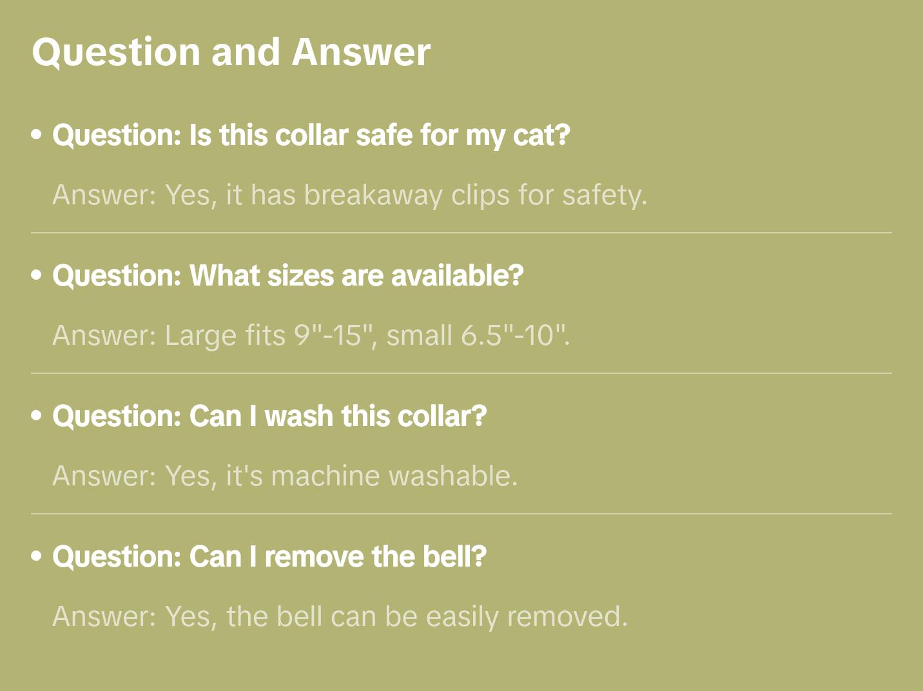923x691 pixels.
Task: Click the "Question and Answer" heading
Action: 231,52
